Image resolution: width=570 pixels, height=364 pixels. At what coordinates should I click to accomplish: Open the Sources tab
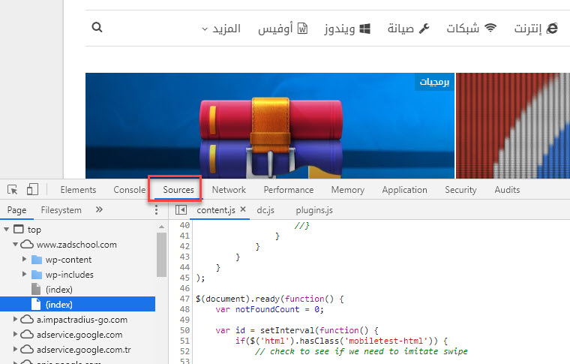click(x=178, y=189)
